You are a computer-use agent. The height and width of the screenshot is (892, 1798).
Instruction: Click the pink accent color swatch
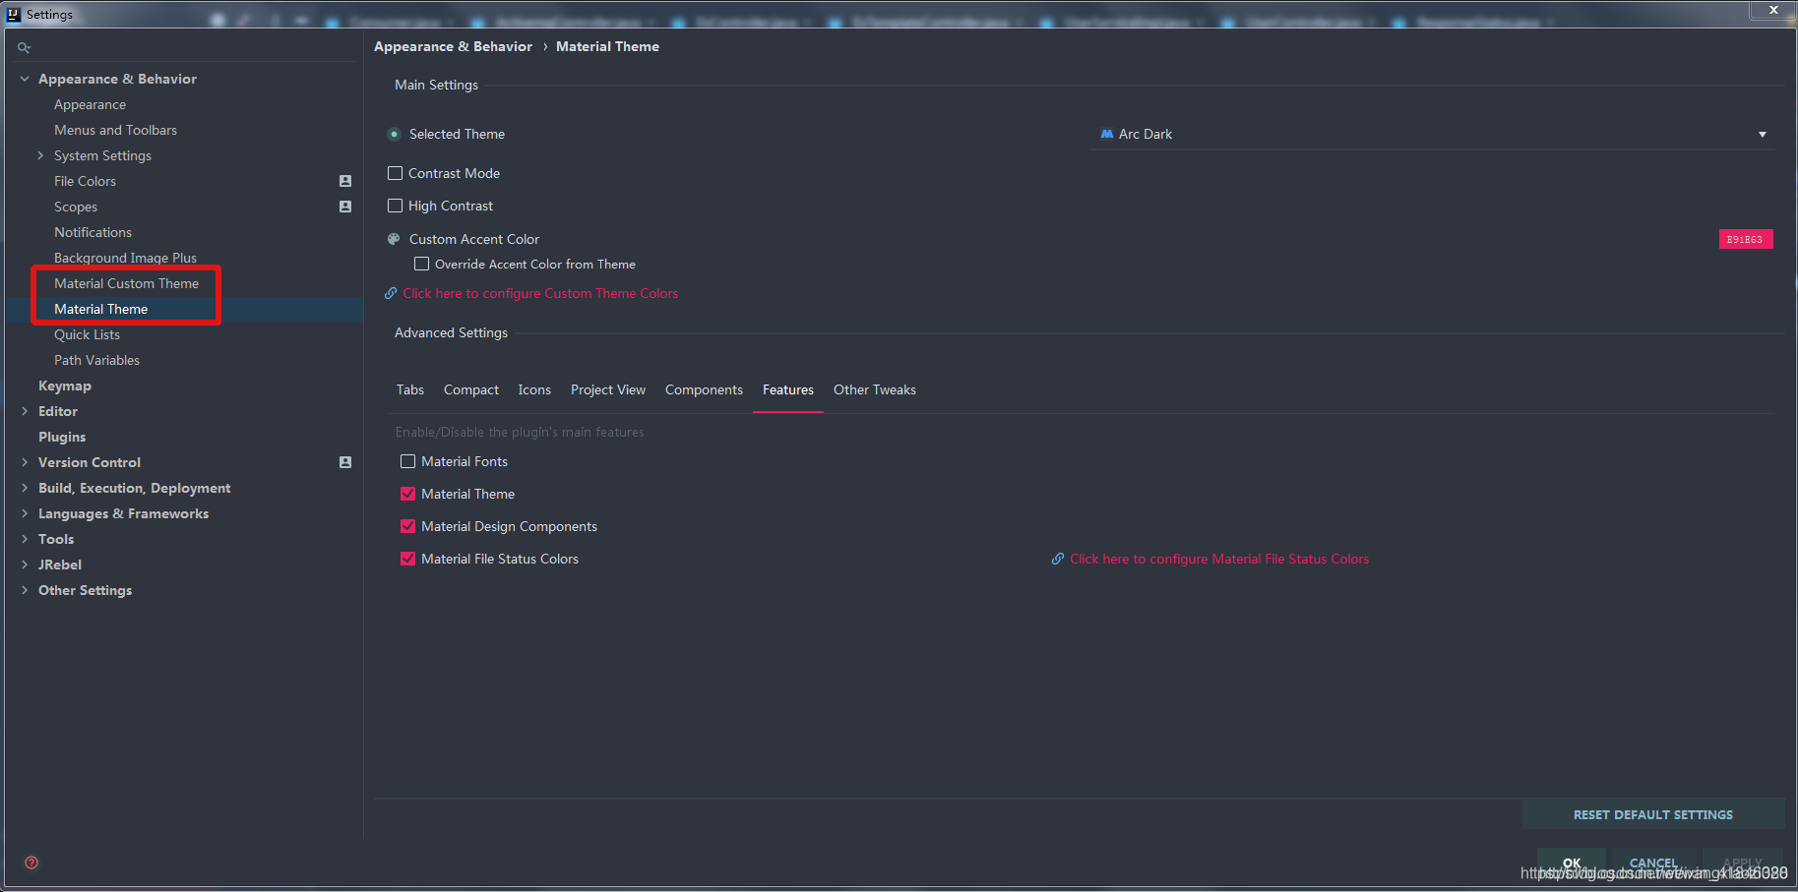pyautogui.click(x=1746, y=239)
